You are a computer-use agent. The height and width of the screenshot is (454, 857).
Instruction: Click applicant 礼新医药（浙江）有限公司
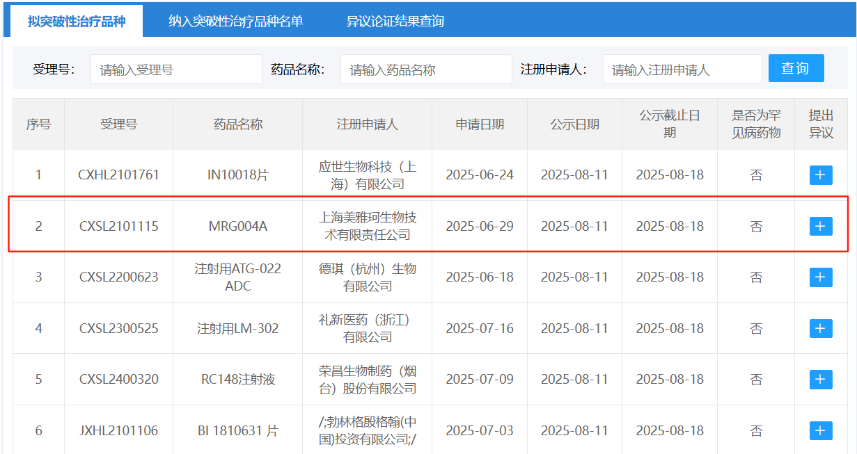[368, 328]
